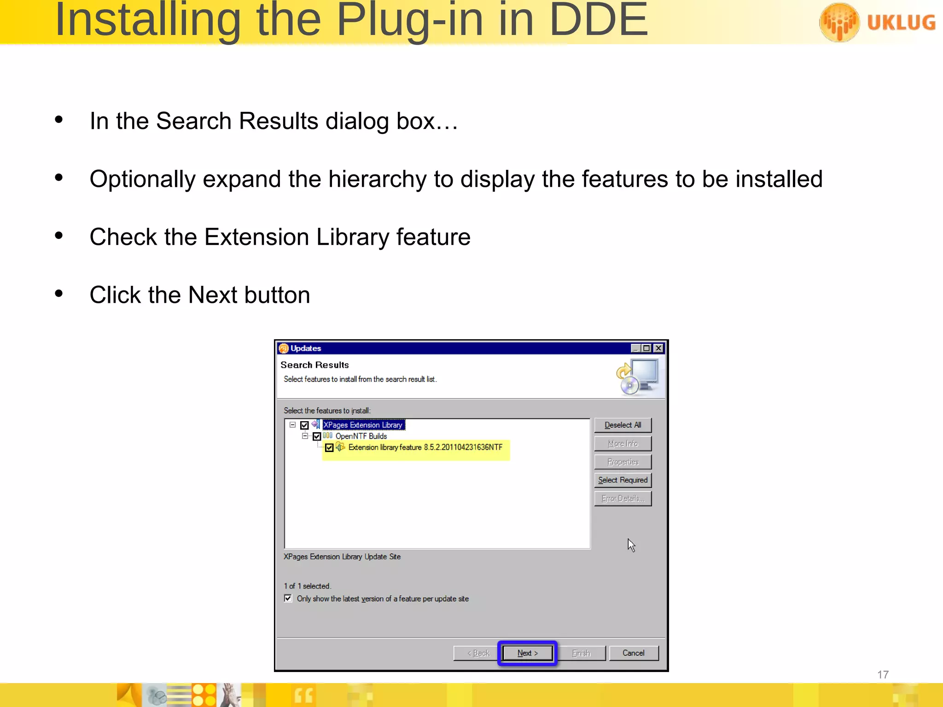Click the 'Search Results' heading text
943x707 pixels.
(x=314, y=365)
